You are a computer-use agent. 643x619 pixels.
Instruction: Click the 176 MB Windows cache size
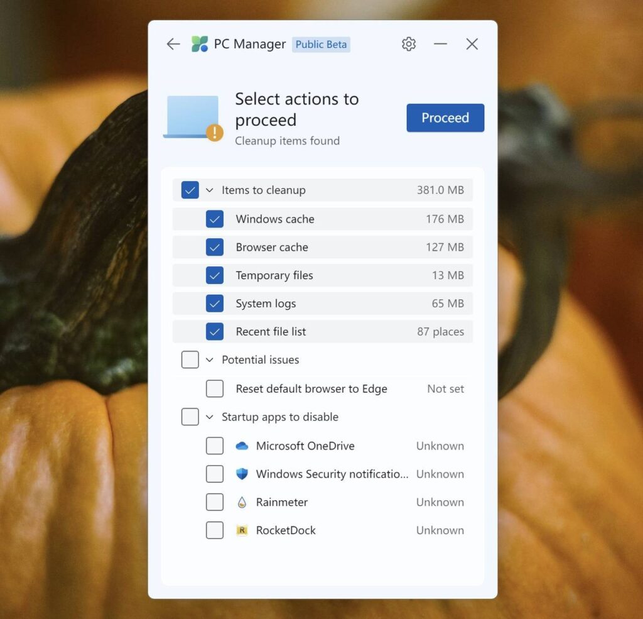[445, 219]
